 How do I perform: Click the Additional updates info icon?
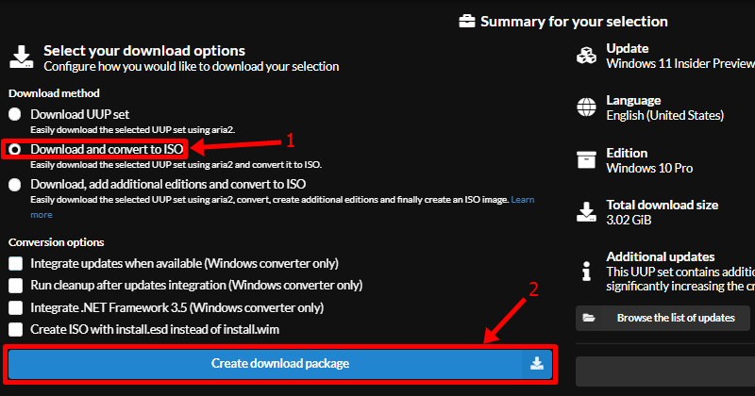click(x=587, y=269)
